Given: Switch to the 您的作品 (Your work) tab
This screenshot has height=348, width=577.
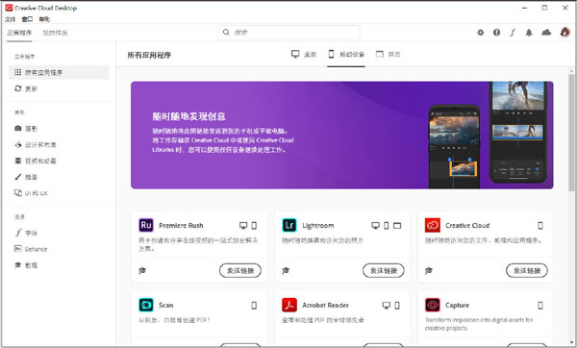Looking at the screenshot, I should coord(55,33).
